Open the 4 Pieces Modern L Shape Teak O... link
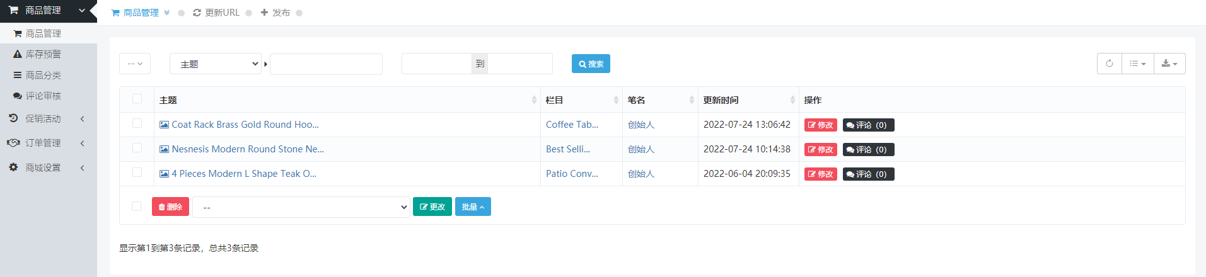Viewport: 1206px width, 277px height. 244,174
